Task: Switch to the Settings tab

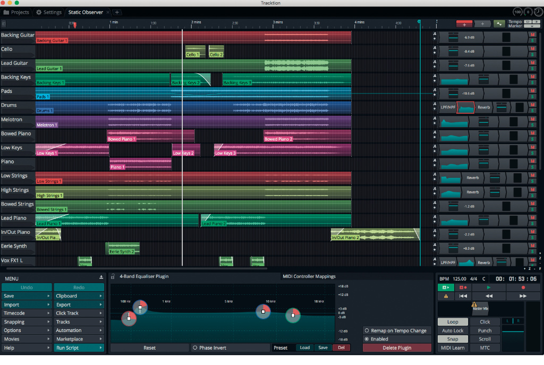Action: pos(48,12)
